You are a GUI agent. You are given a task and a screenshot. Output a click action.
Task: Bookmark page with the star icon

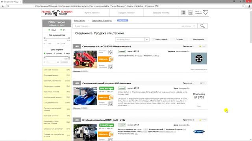(x=243, y=6)
